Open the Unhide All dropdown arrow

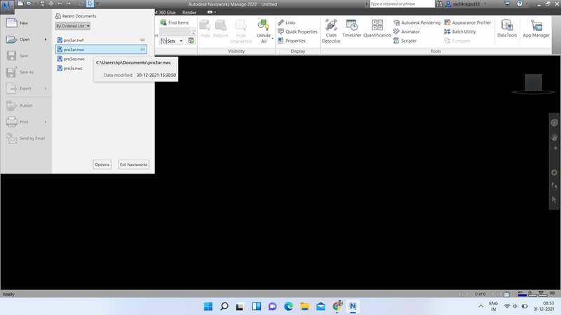272,38
